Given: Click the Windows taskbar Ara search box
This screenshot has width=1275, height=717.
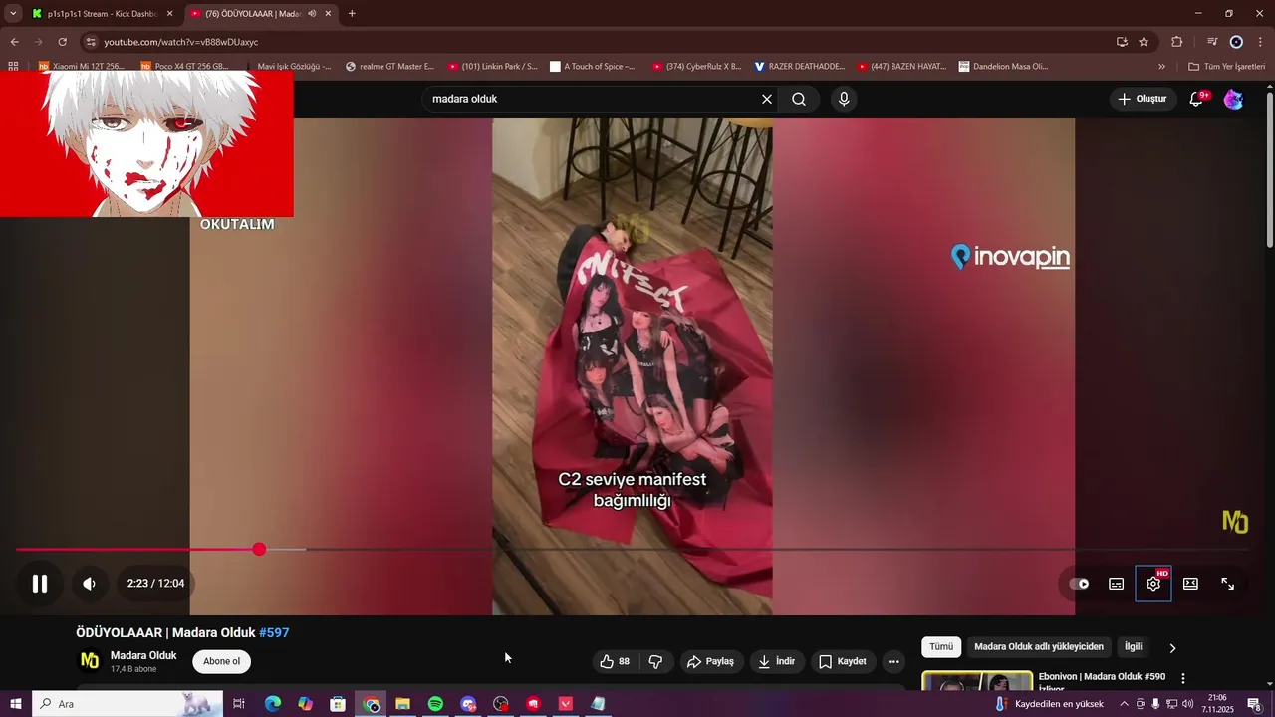Looking at the screenshot, I should [x=127, y=704].
